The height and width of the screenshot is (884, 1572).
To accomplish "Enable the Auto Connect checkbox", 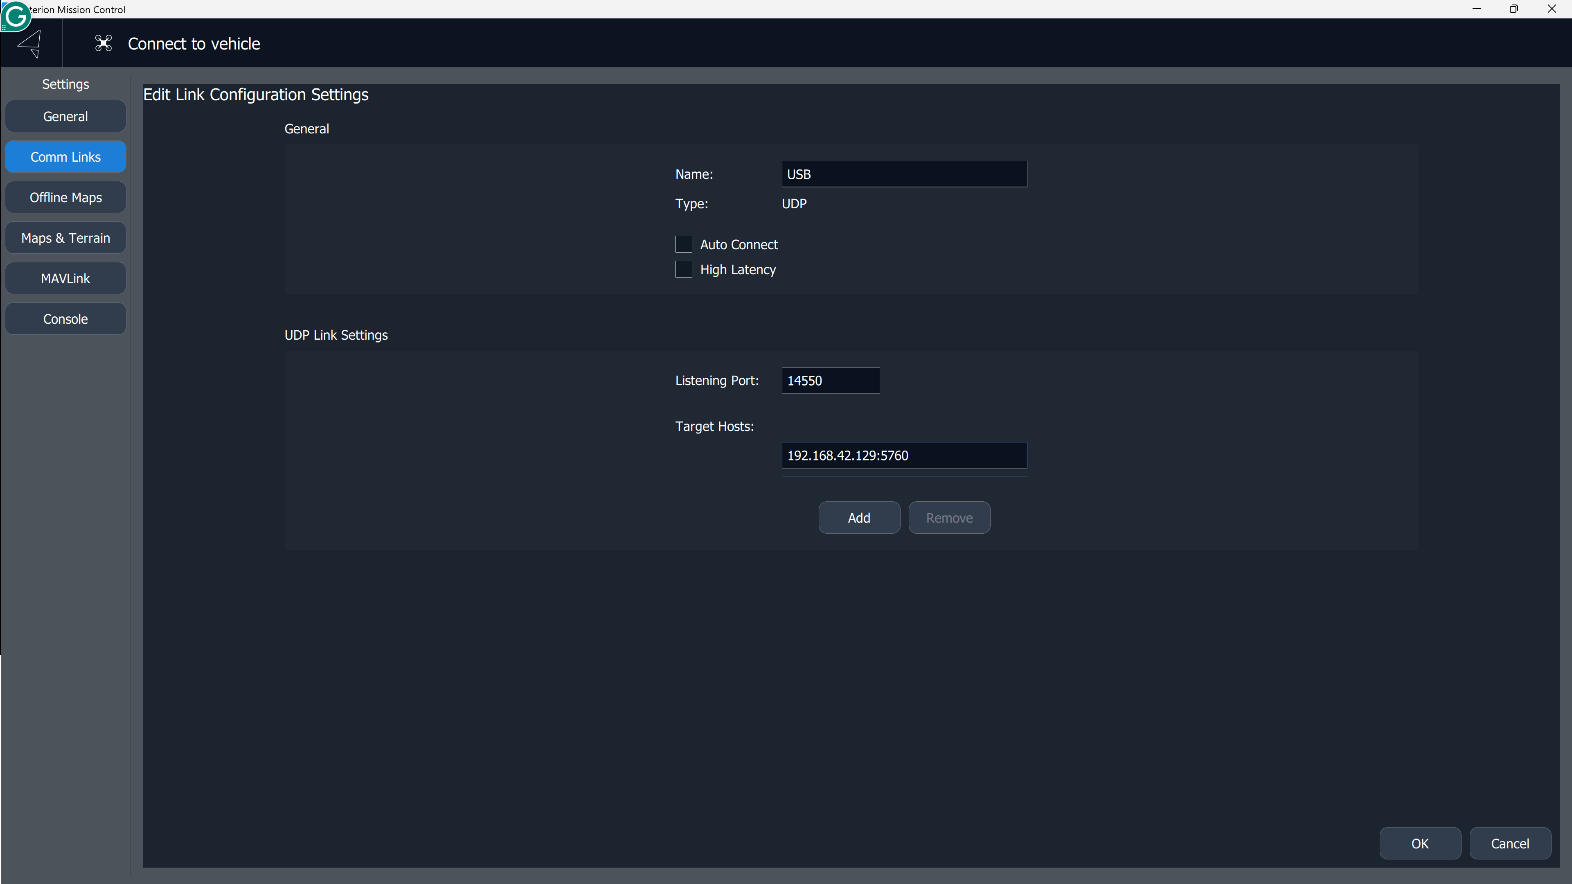I will pos(683,244).
